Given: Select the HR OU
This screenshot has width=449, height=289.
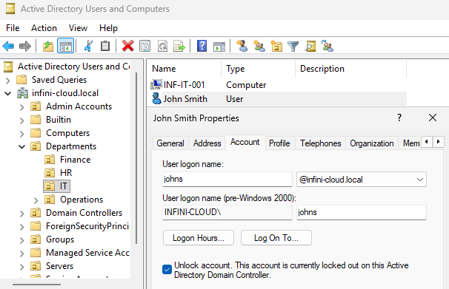Looking at the screenshot, I should click(59, 173).
